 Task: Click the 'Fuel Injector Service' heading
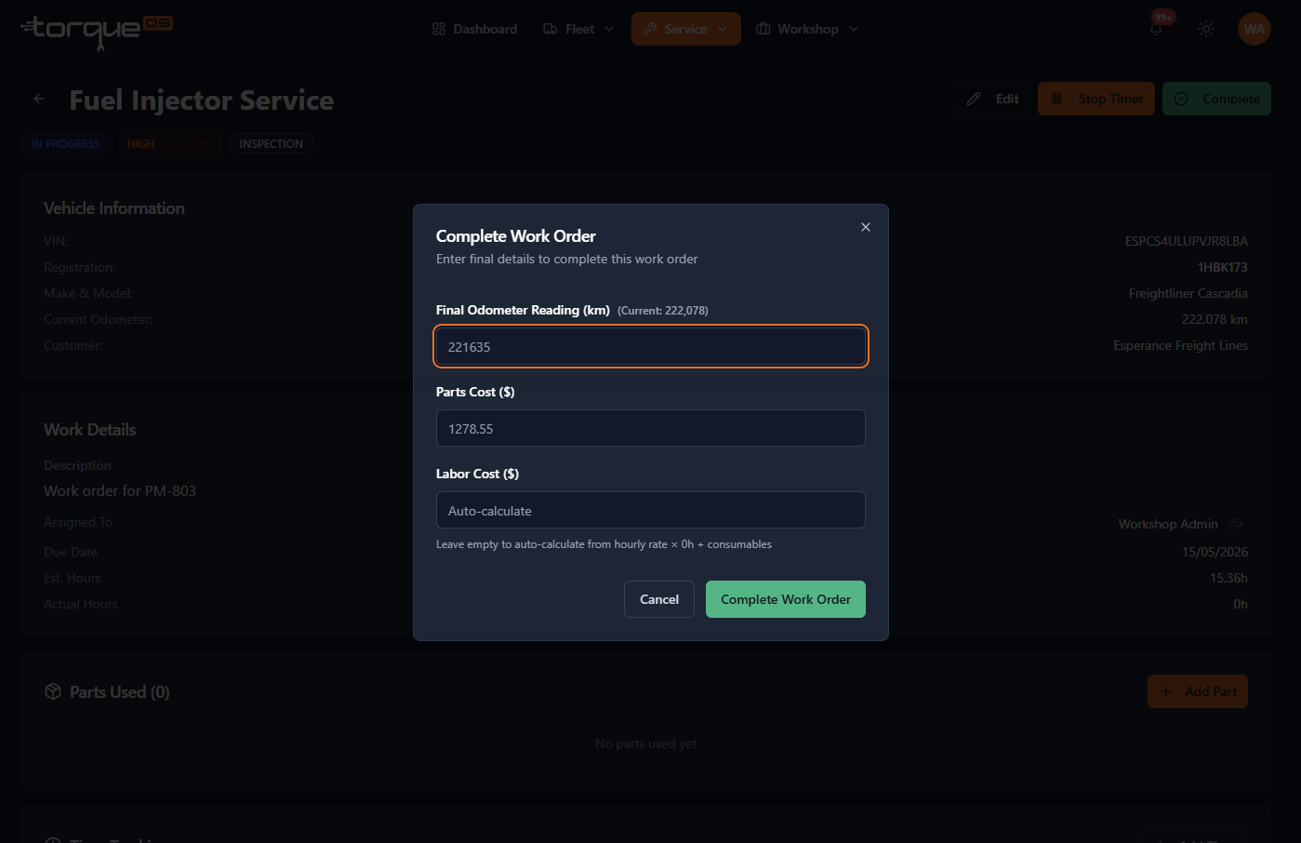202,100
